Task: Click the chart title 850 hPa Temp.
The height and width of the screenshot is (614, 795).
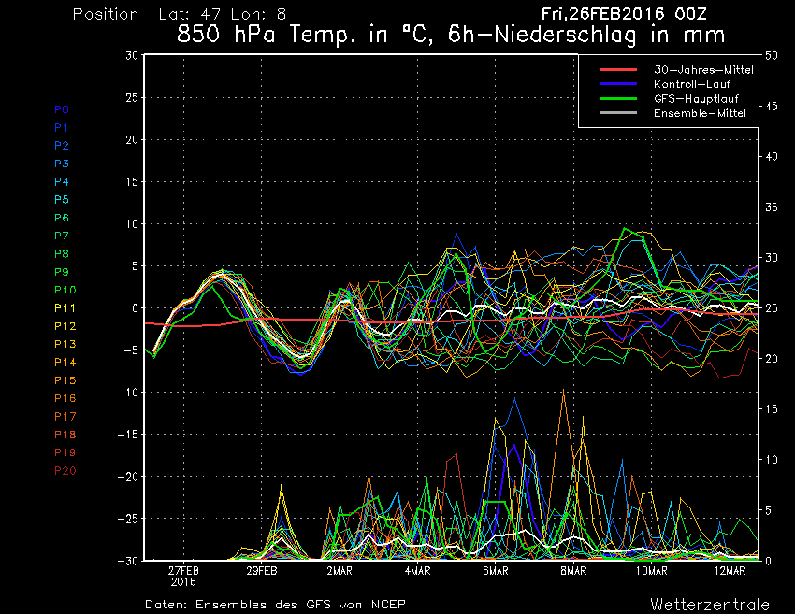Action: [x=451, y=36]
